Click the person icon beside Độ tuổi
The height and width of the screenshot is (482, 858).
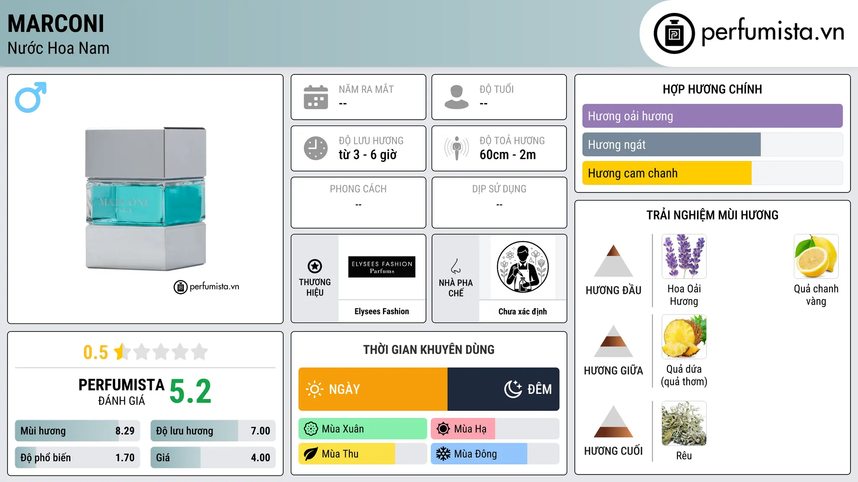point(457,97)
